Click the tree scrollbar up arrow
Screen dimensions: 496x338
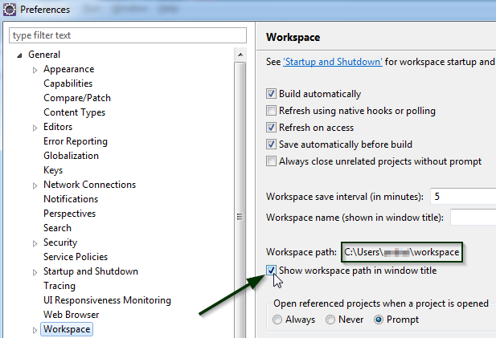[240, 55]
